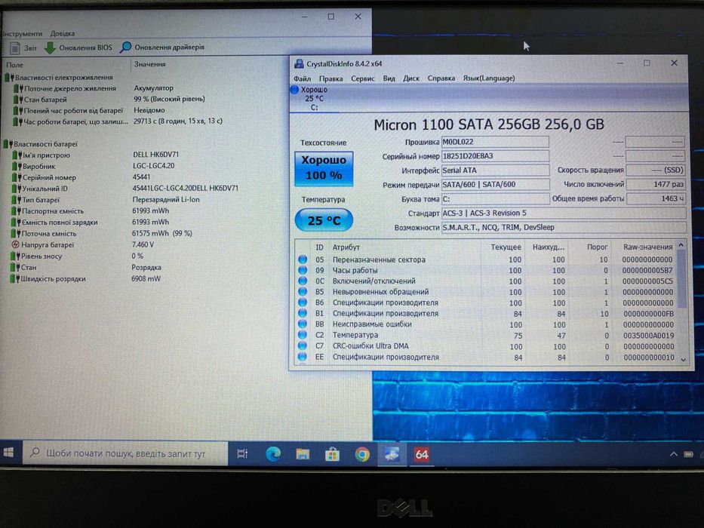The image size is (704, 528).
Task: Launch Microsoft Edge from the taskbar
Action: (273, 454)
